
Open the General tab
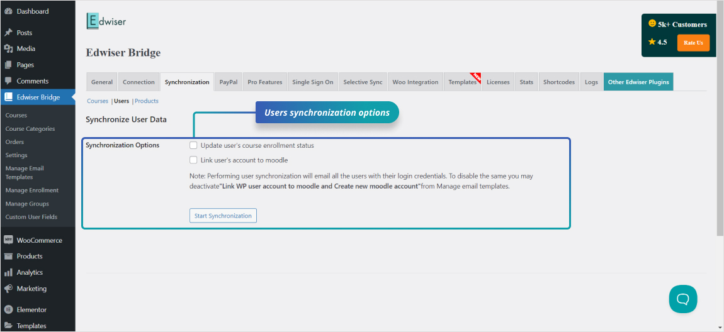101,82
